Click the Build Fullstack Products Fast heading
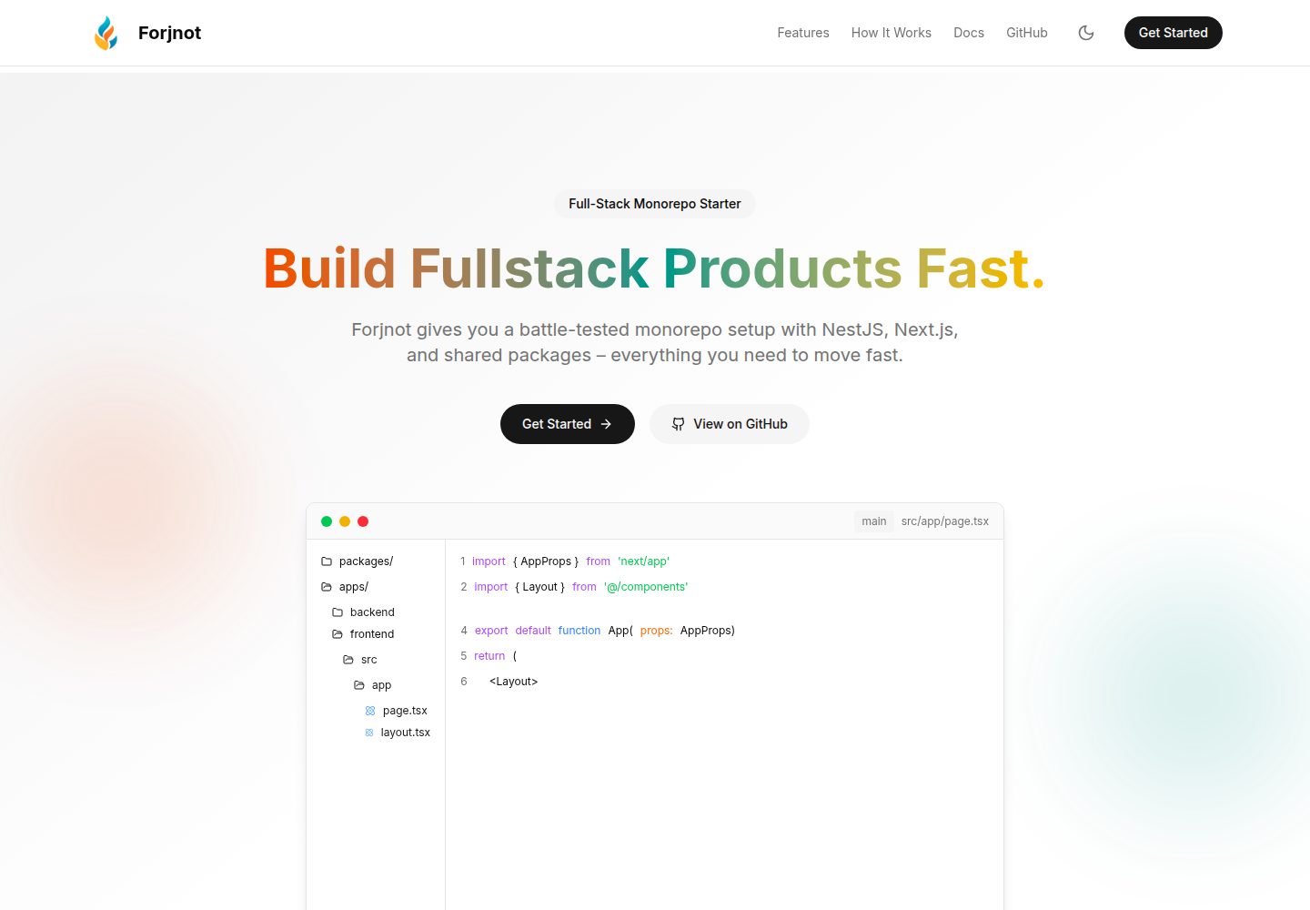The height and width of the screenshot is (910, 1310). pyautogui.click(x=655, y=268)
